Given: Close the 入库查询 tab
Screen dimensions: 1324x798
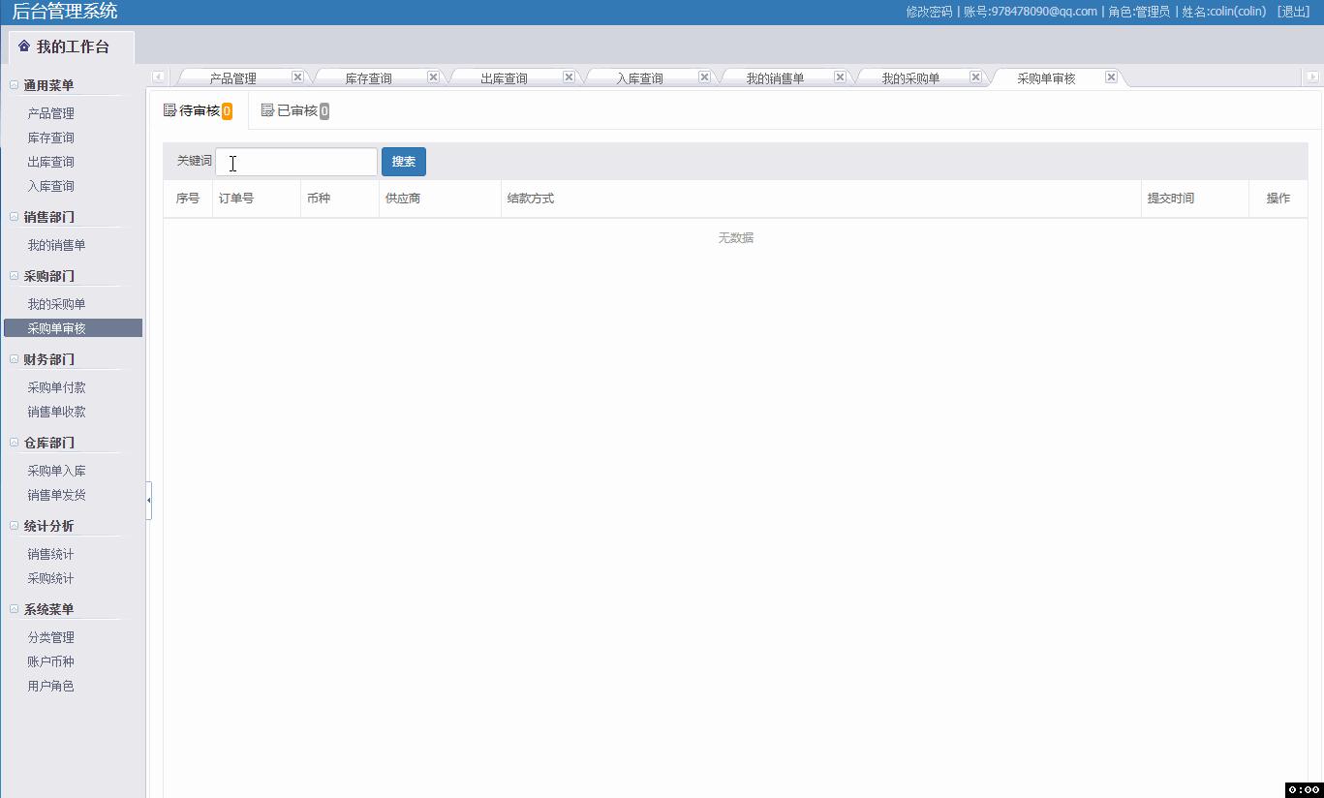Looking at the screenshot, I should [703, 76].
